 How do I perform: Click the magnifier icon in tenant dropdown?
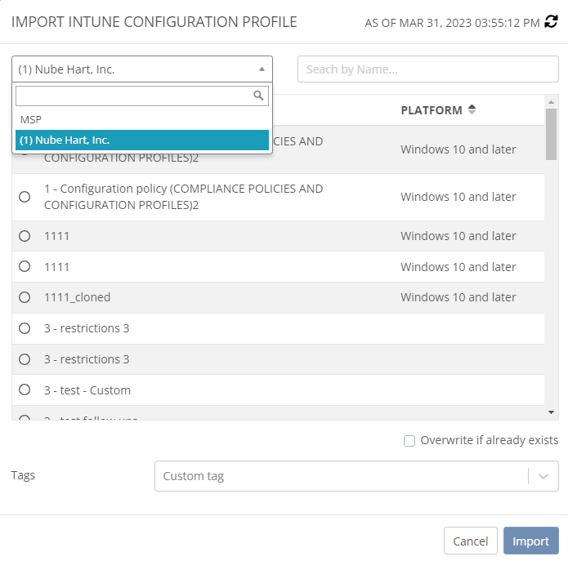tap(258, 96)
